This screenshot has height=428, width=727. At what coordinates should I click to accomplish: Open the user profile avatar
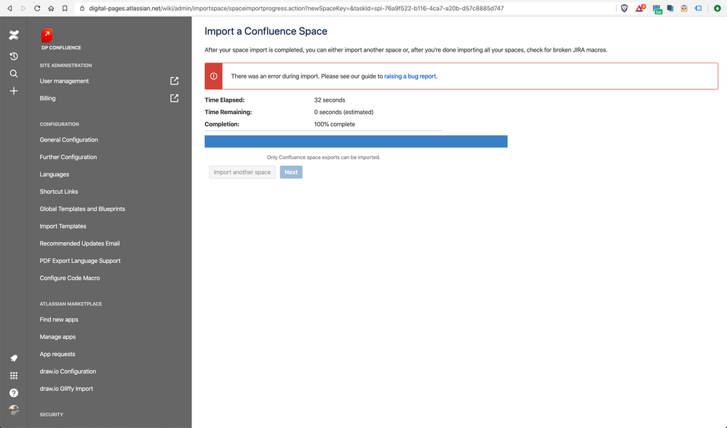(14, 410)
